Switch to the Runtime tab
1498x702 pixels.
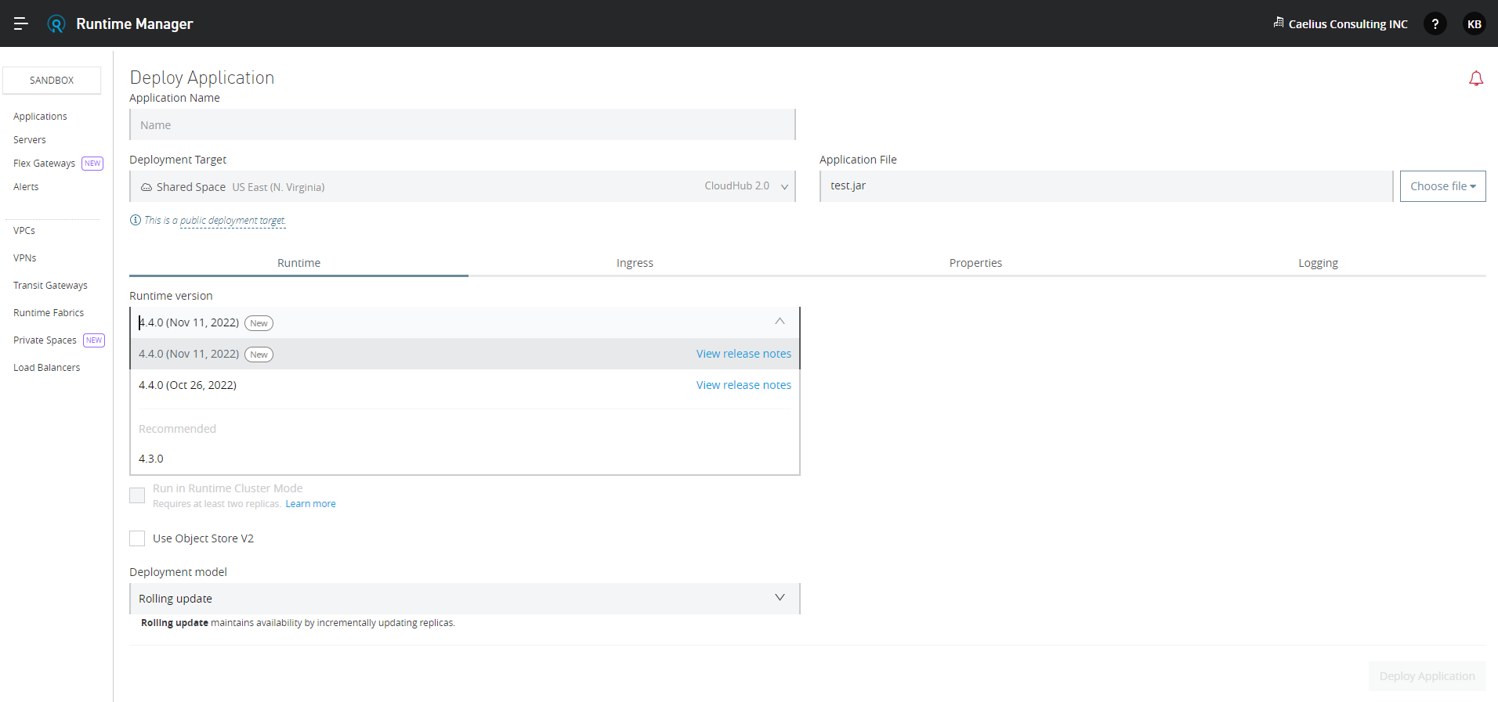[299, 263]
